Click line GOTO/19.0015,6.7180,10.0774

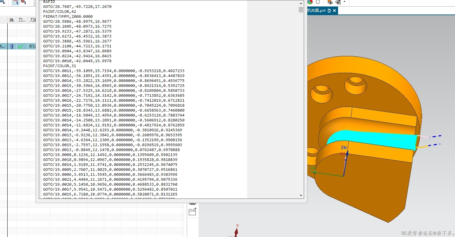coord(110,194)
